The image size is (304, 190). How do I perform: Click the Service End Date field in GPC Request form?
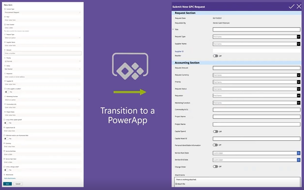click(255, 160)
